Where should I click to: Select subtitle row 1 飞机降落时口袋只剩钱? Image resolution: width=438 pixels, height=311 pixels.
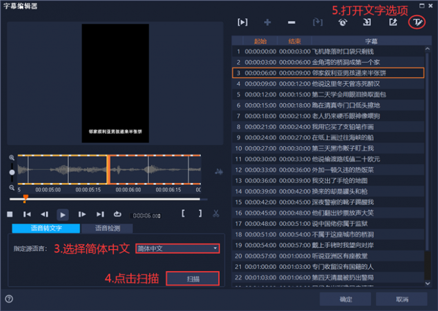328,52
